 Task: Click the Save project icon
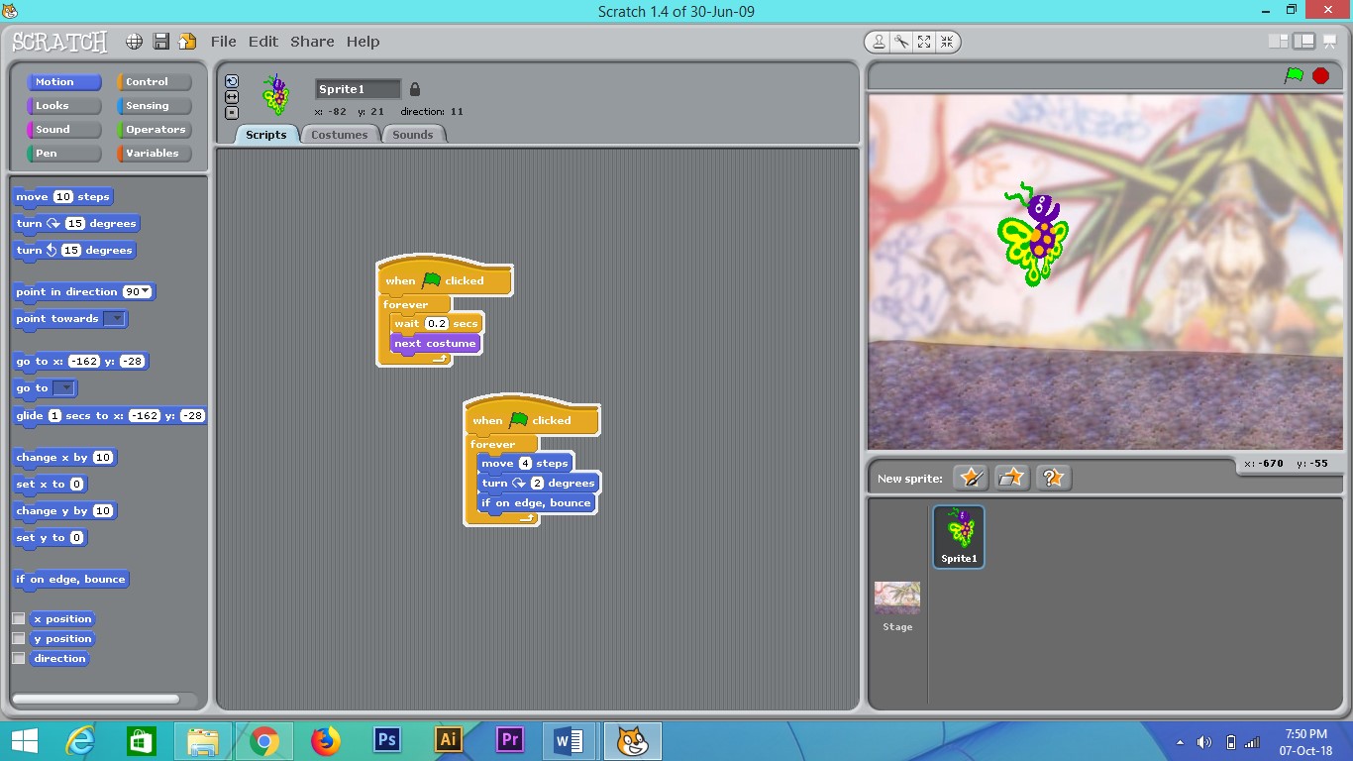[159, 42]
